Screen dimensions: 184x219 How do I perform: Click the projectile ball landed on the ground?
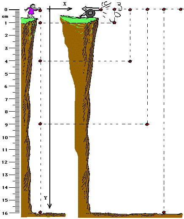pos(164,212)
